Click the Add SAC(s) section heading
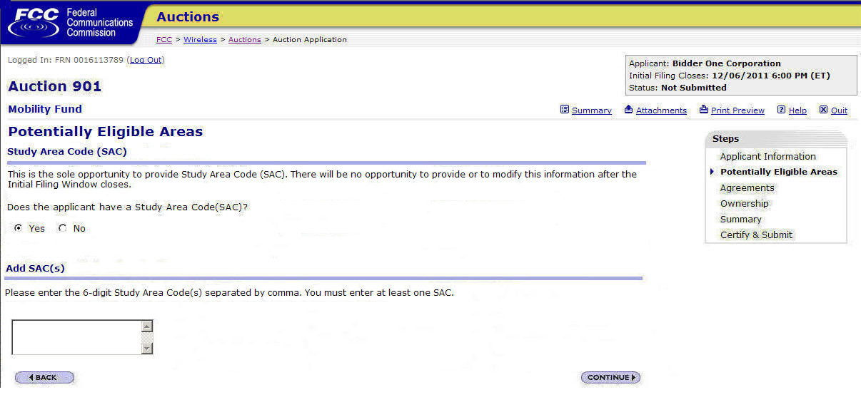 pos(35,268)
